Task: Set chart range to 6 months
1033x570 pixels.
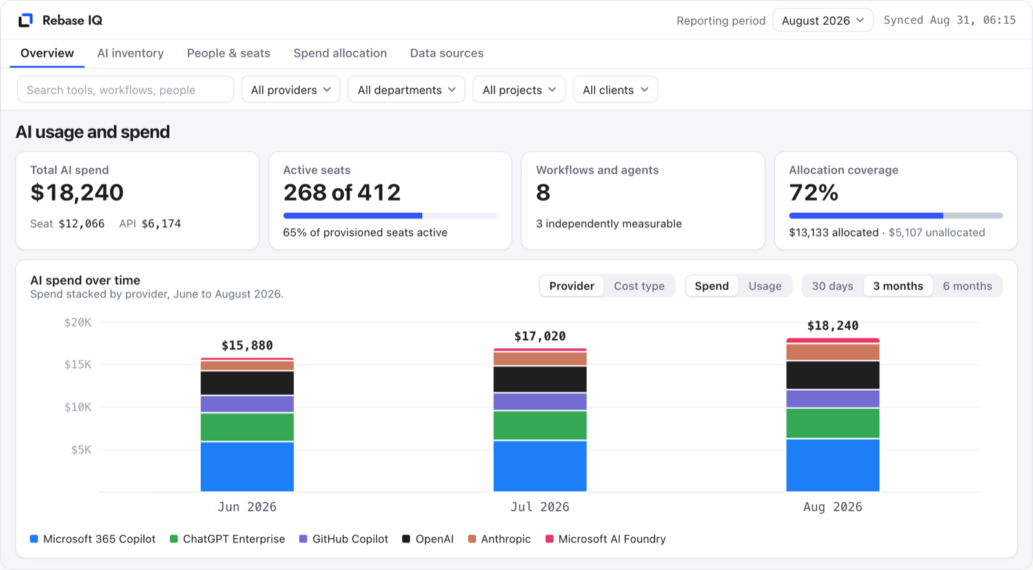Action: coord(967,286)
